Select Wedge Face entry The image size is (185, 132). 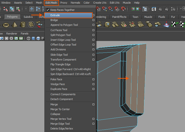pos(58,84)
